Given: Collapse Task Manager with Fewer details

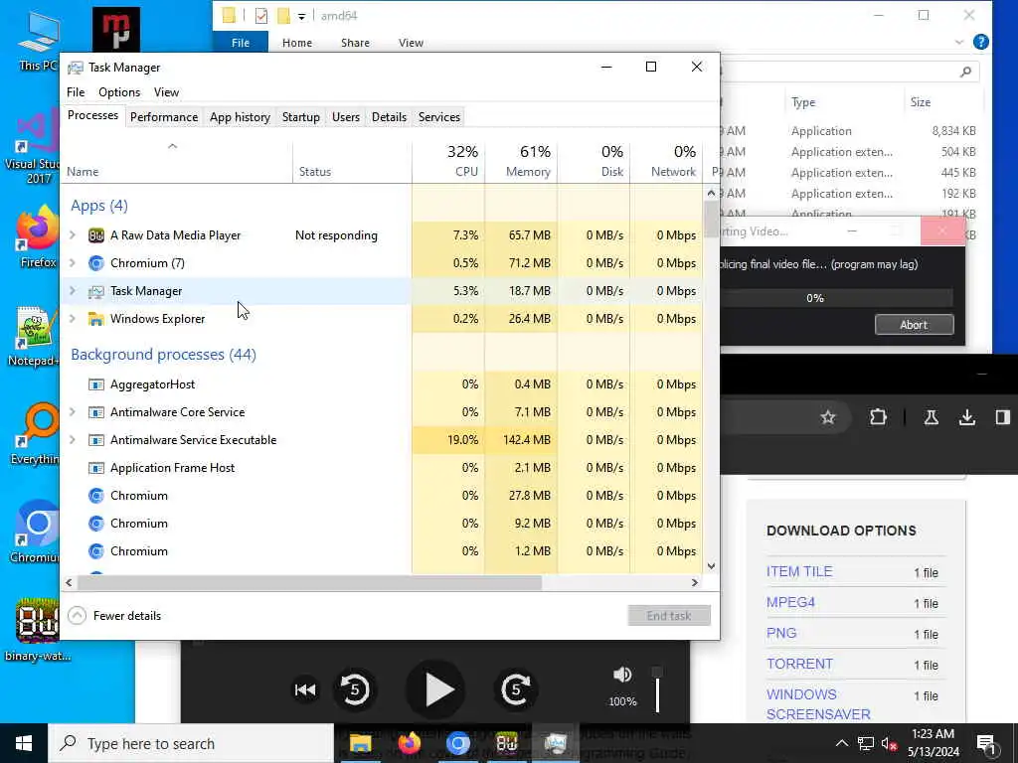Looking at the screenshot, I should click(114, 616).
